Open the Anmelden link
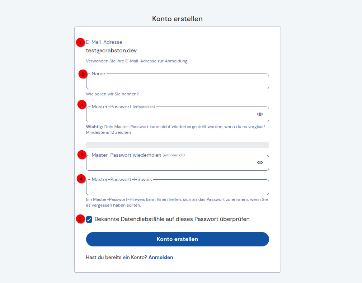Image resolution: width=362 pixels, height=283 pixels. click(161, 257)
